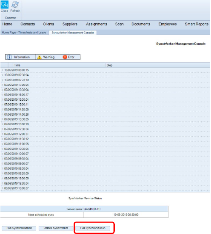The image size is (211, 234).
Task: Open the Scan menu
Action: 119,24
